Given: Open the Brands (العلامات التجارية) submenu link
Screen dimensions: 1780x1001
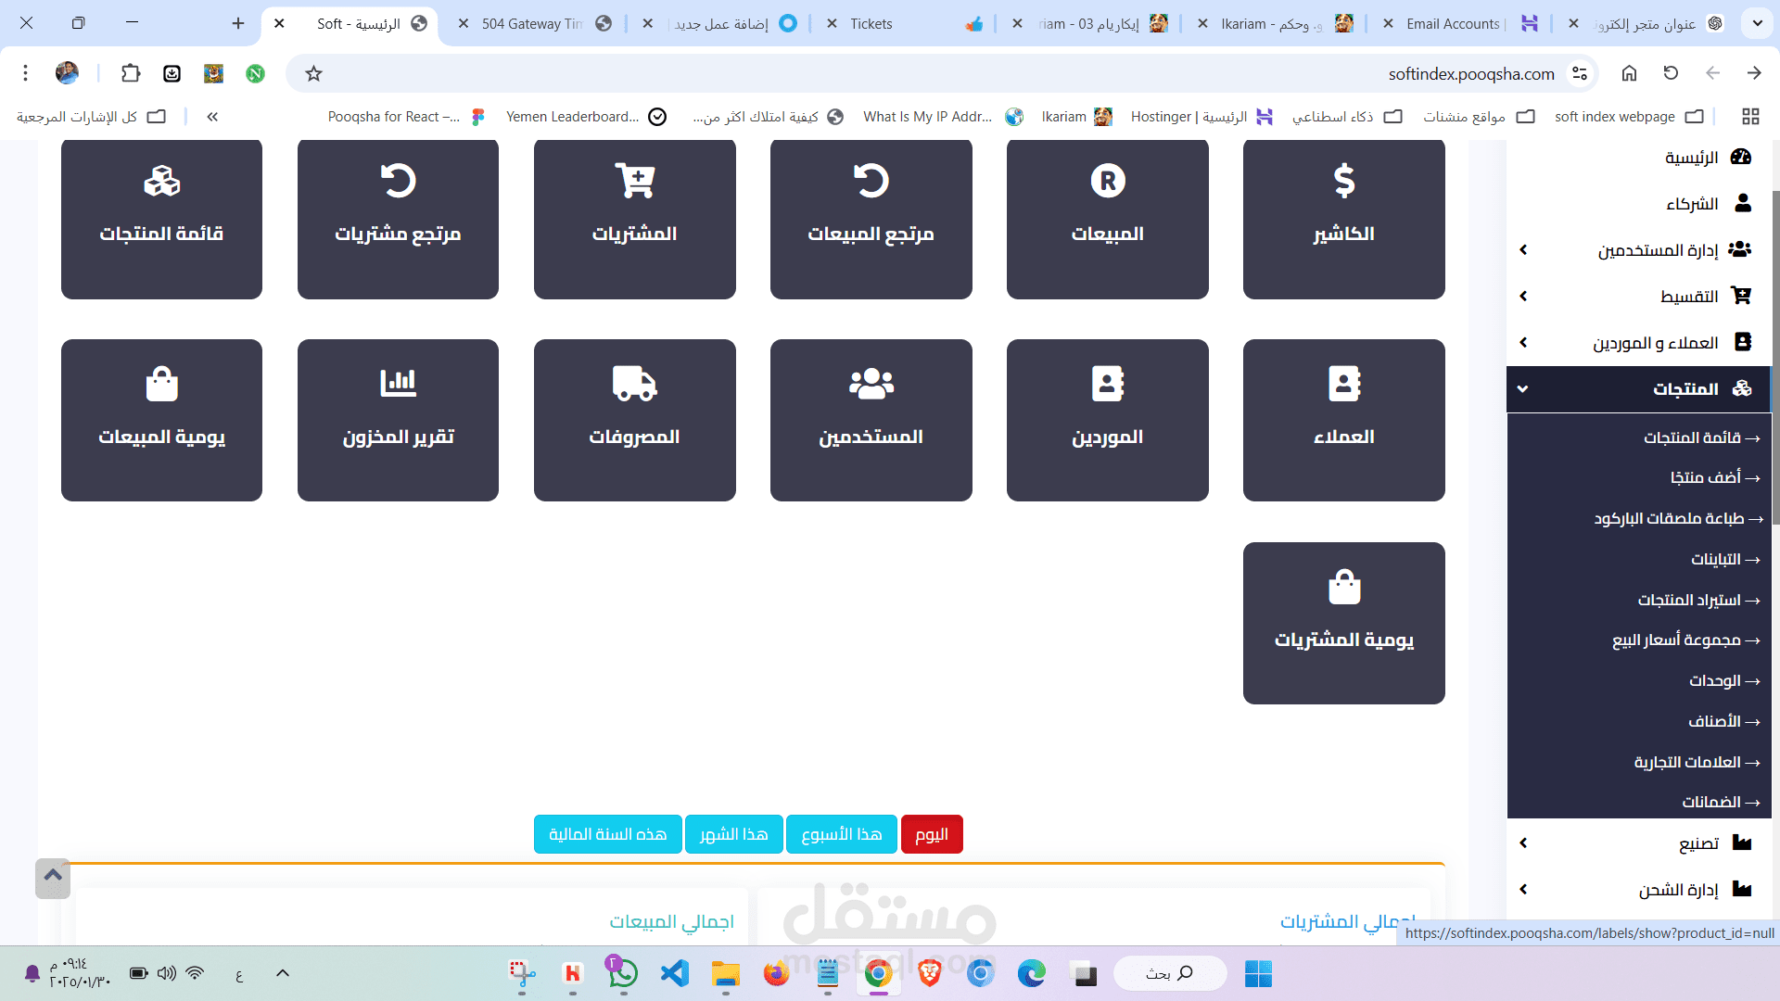Looking at the screenshot, I should [x=1687, y=762].
